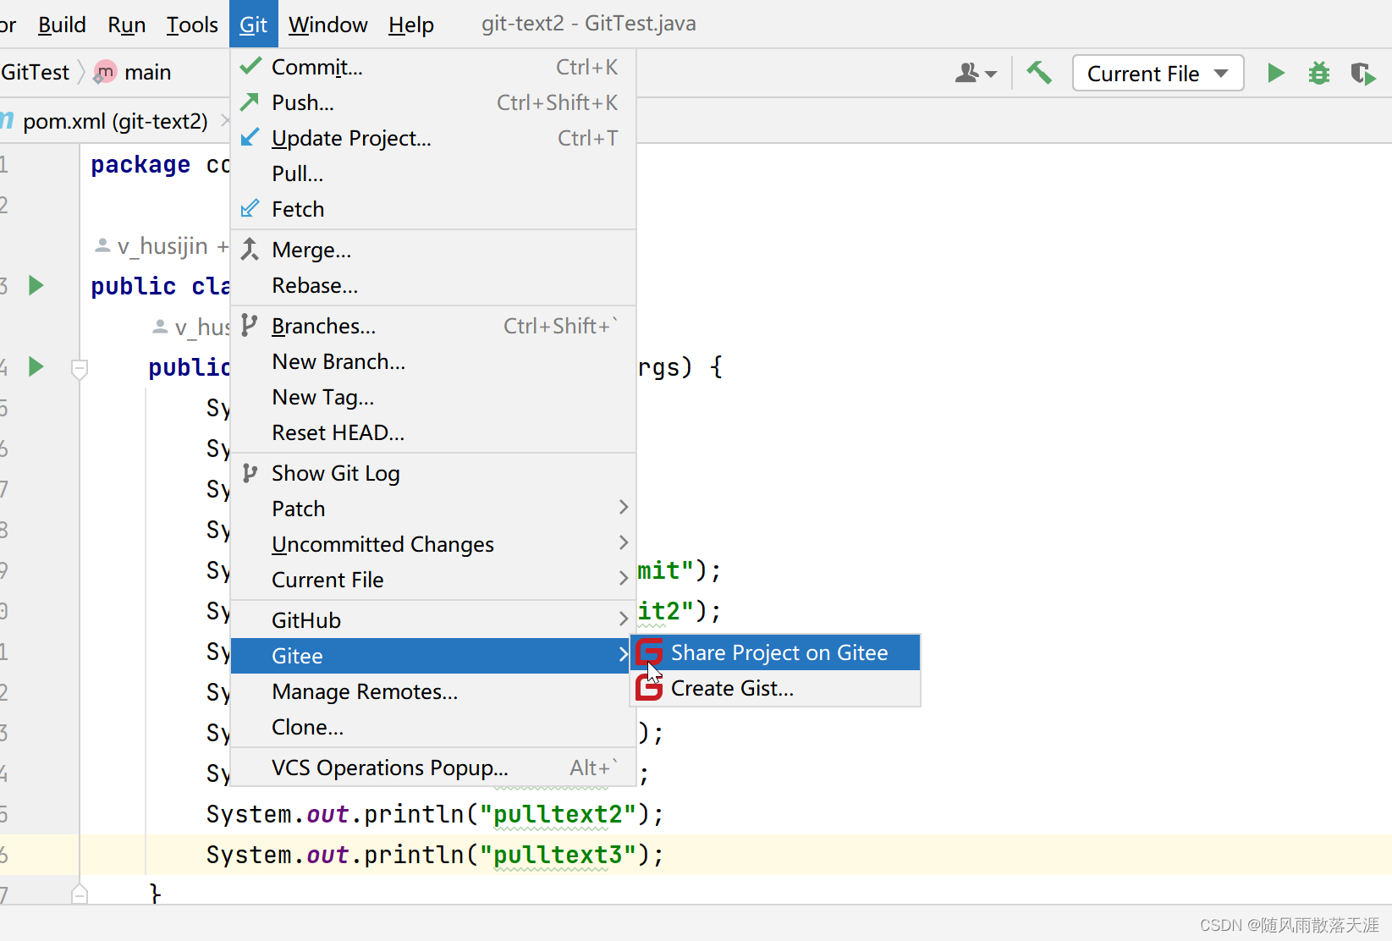1392x941 pixels.
Task: Select Push... in Git menu
Action: 432,102
